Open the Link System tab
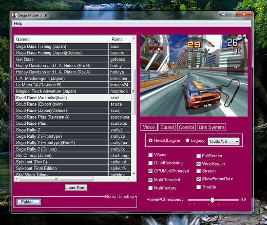 click(x=211, y=127)
